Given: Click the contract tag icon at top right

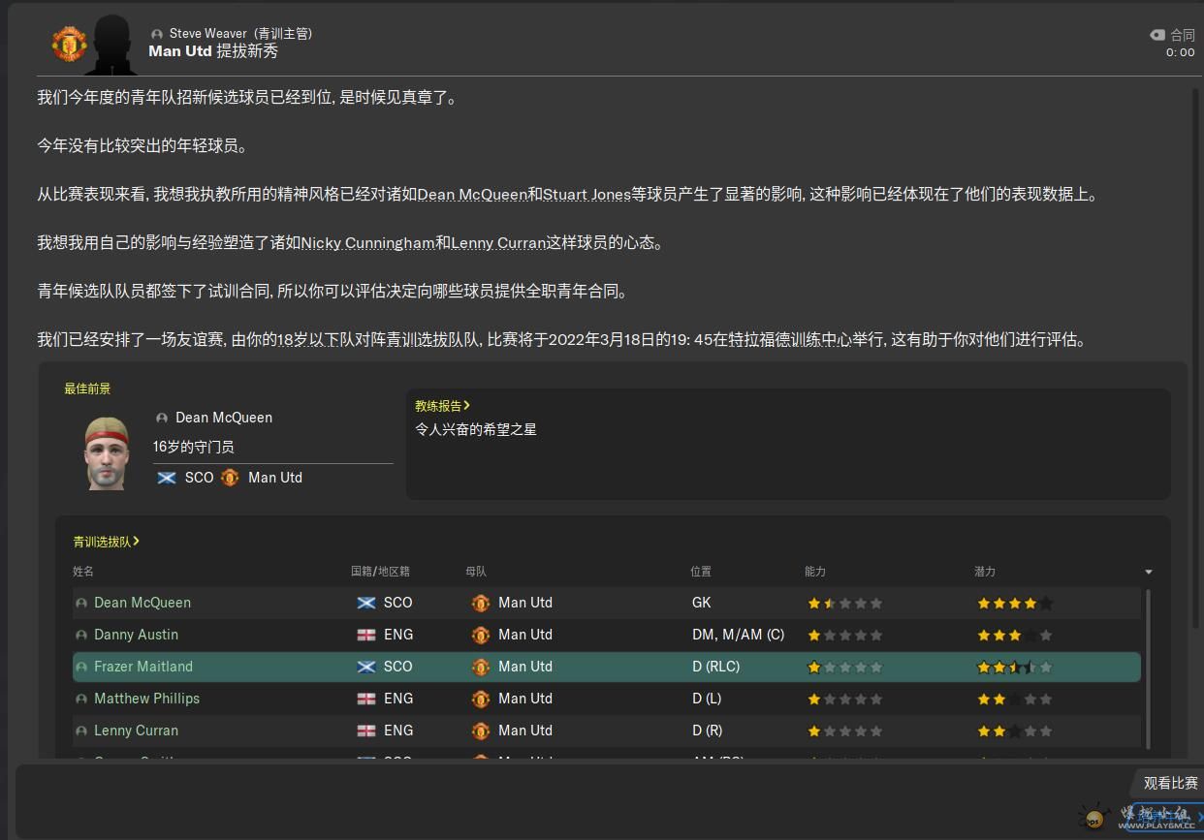Looking at the screenshot, I should 1157,35.
